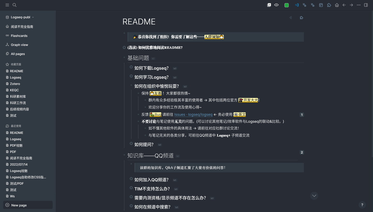Click the ... more options menu in toolbar

358,5
